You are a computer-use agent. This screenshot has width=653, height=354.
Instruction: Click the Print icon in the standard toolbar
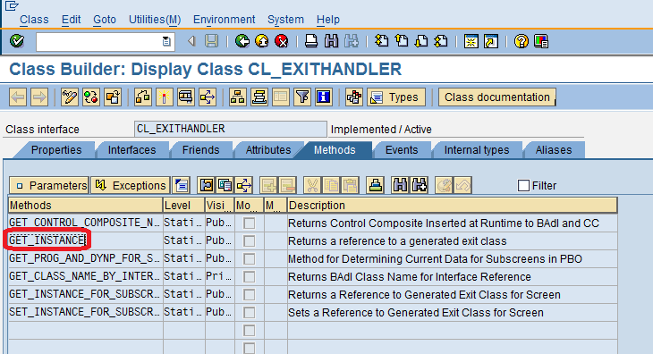(x=311, y=41)
